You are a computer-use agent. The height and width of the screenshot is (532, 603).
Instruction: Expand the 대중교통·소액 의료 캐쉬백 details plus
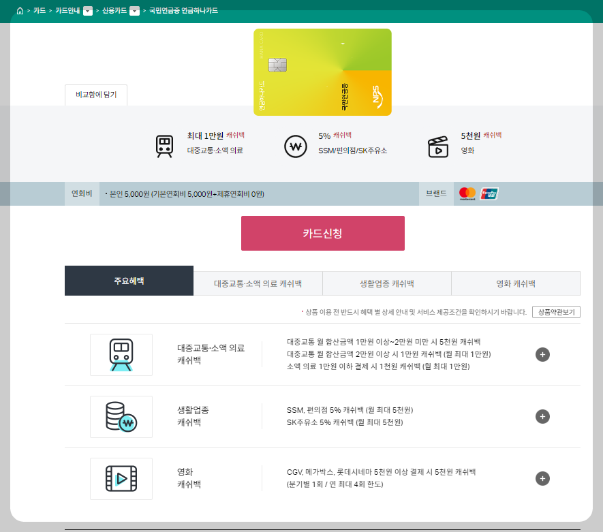tap(542, 354)
